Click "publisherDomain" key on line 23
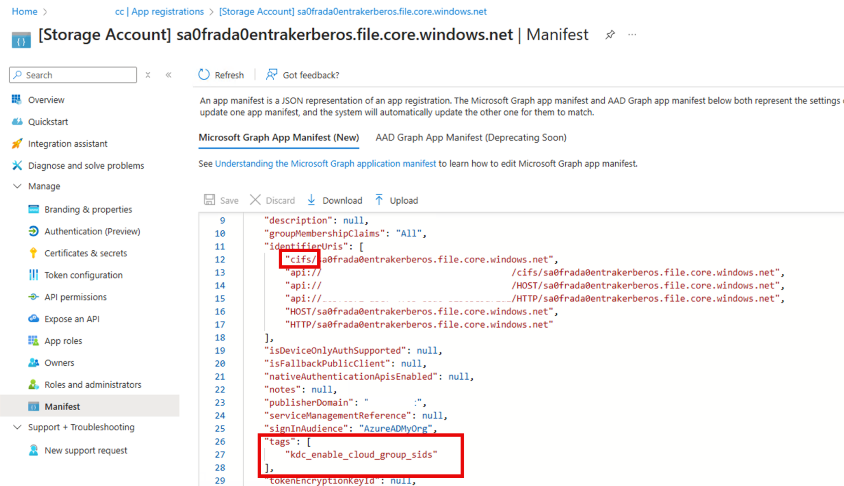844x486 pixels. [x=309, y=402]
